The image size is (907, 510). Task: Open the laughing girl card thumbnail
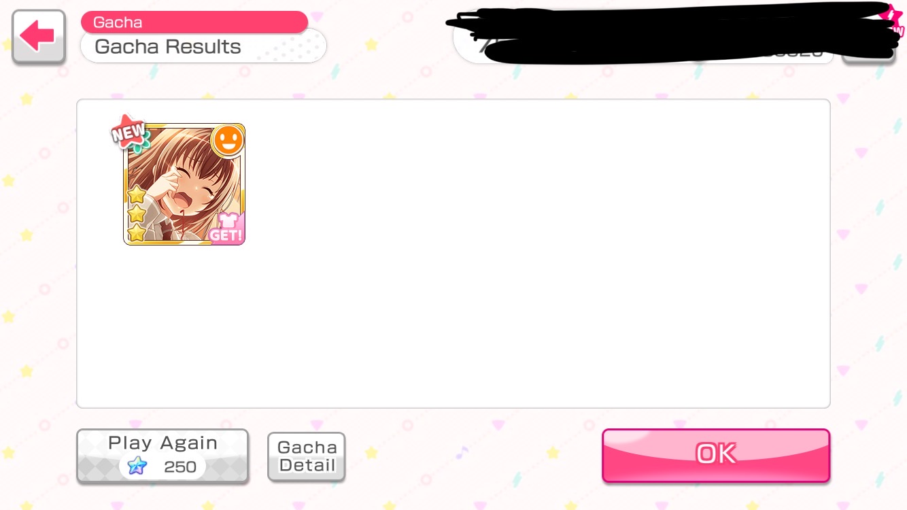(x=184, y=184)
